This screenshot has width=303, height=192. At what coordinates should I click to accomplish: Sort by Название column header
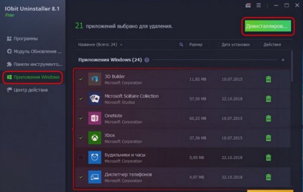[97, 44]
